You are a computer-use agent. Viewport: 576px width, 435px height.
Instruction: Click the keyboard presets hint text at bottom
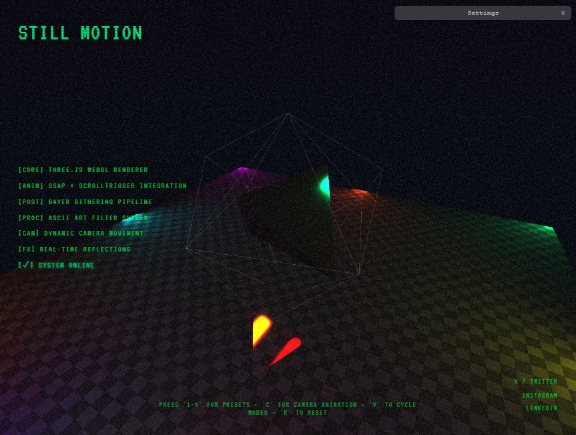[287, 408]
